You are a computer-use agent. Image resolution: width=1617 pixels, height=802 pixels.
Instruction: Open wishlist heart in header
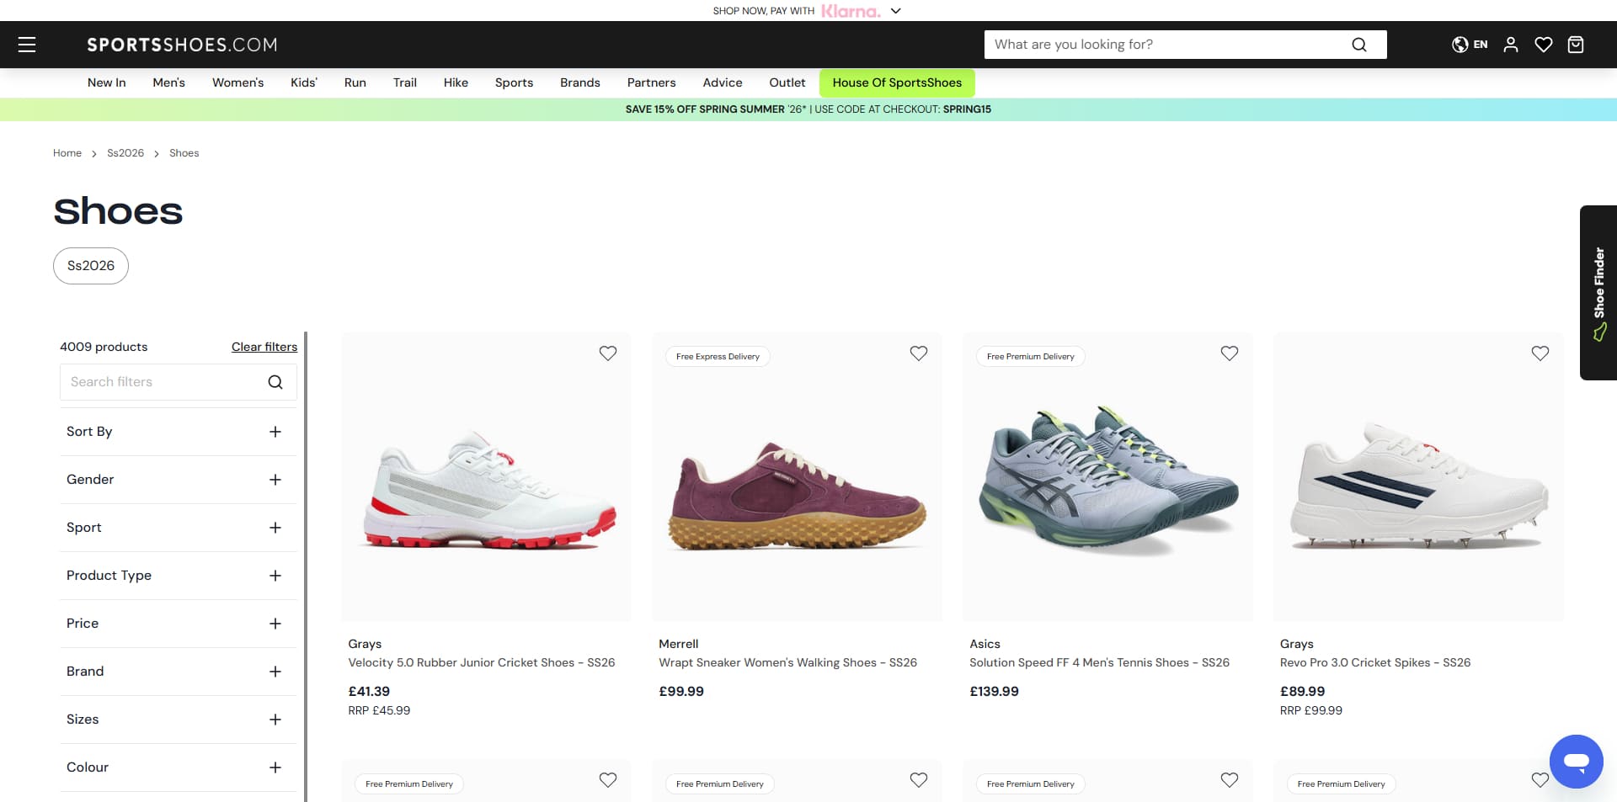coord(1543,45)
